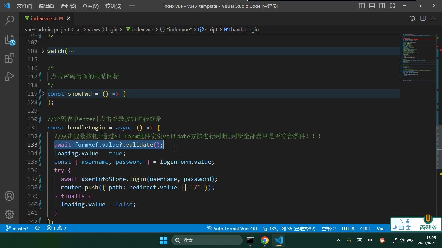Click the synchronize changes icon in status bar
442x248 pixels.
pyautogui.click(x=38, y=228)
